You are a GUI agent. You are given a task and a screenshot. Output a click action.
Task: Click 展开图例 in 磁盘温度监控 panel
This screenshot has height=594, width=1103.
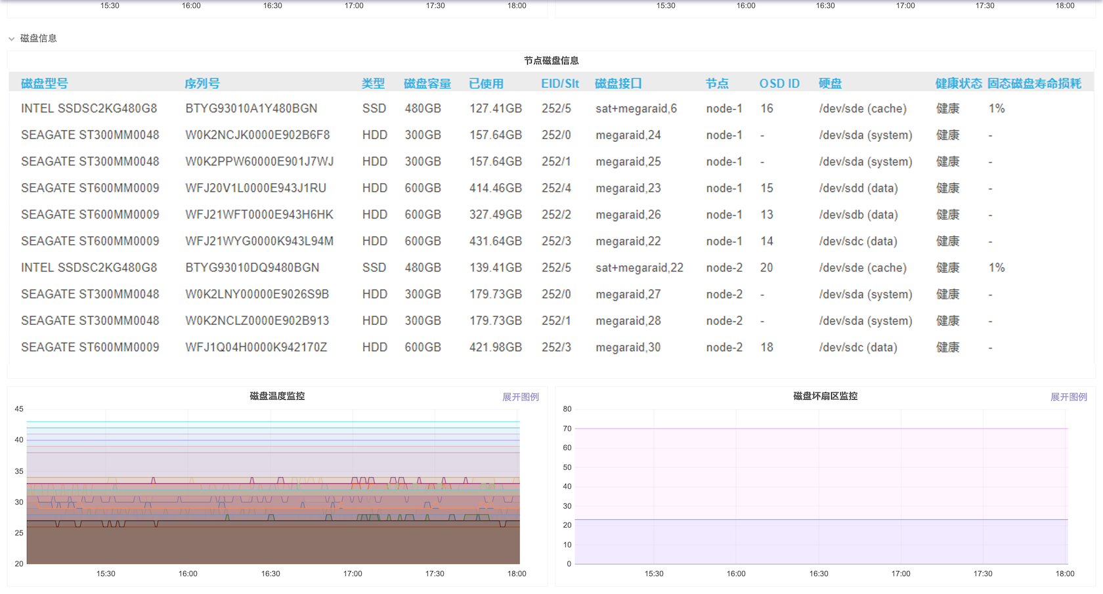click(520, 397)
